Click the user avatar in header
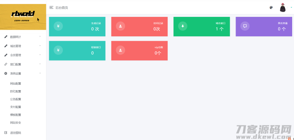This screenshot has width=294, height=140. pos(283,8)
